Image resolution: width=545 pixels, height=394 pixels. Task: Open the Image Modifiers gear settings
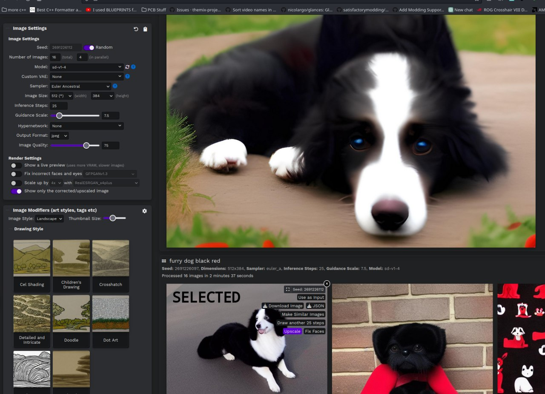[144, 211]
